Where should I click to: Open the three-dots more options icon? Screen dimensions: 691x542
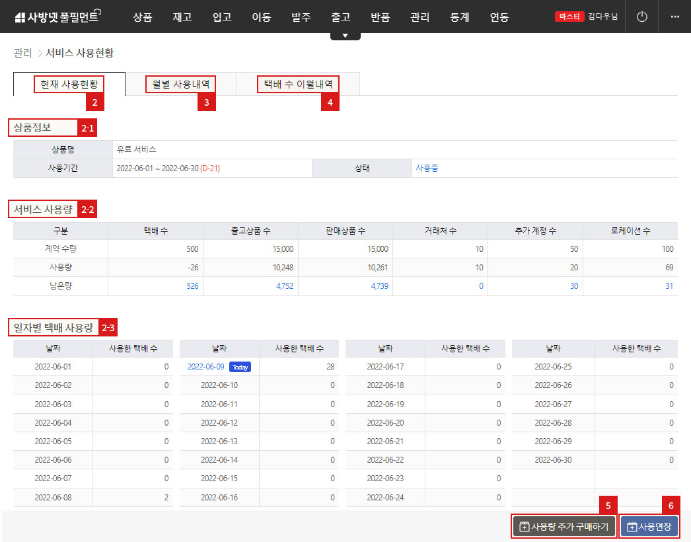point(674,17)
